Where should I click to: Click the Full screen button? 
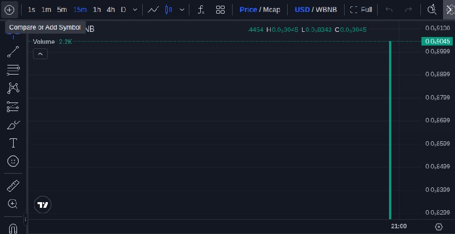[x=361, y=10]
